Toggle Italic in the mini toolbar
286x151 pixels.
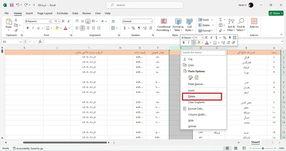(189, 43)
